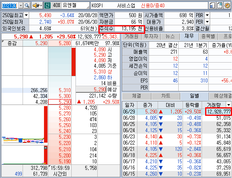Close the mini volume chart panel
Screen dimensions: 232x178
tap(46, 148)
